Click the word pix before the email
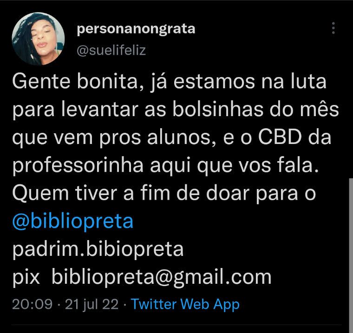353x333 pixels. click(x=26, y=278)
